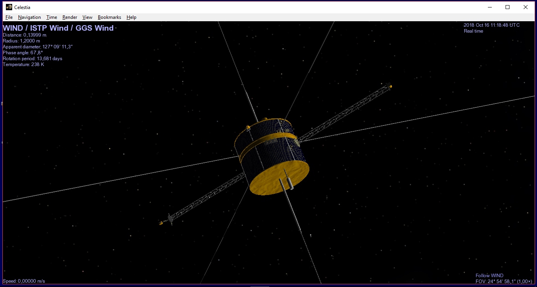Screen dimensions: 537x287
Task: Click the 'Phase angle: 67,8°' text
Action: point(23,53)
